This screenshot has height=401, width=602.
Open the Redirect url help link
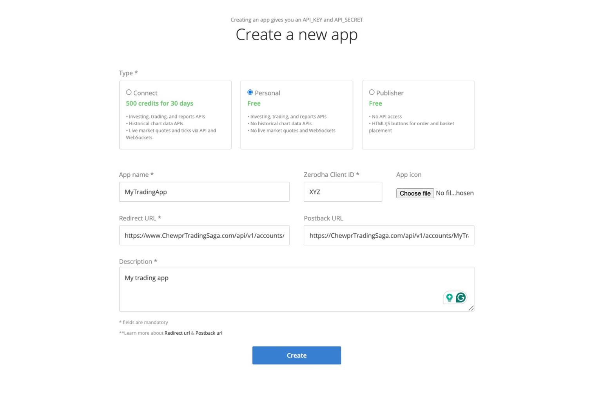(x=177, y=333)
